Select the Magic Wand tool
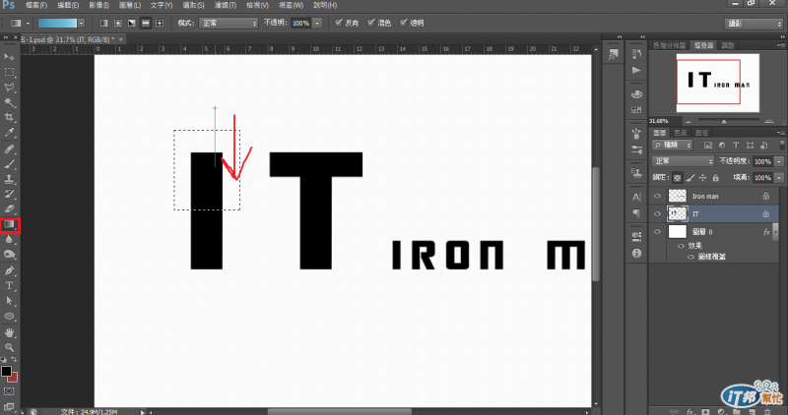The height and width of the screenshot is (415, 788). point(9,102)
